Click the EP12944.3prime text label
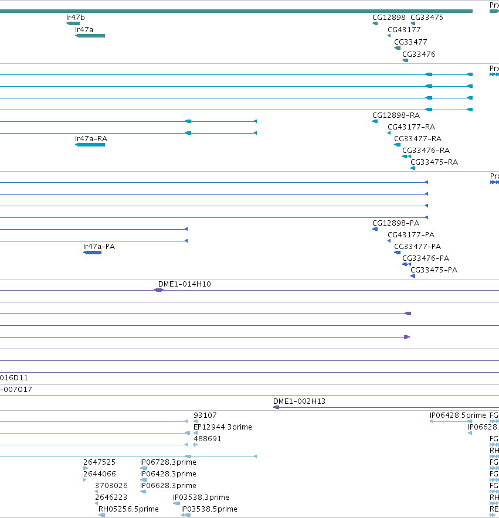The image size is (499, 518). 223,427
